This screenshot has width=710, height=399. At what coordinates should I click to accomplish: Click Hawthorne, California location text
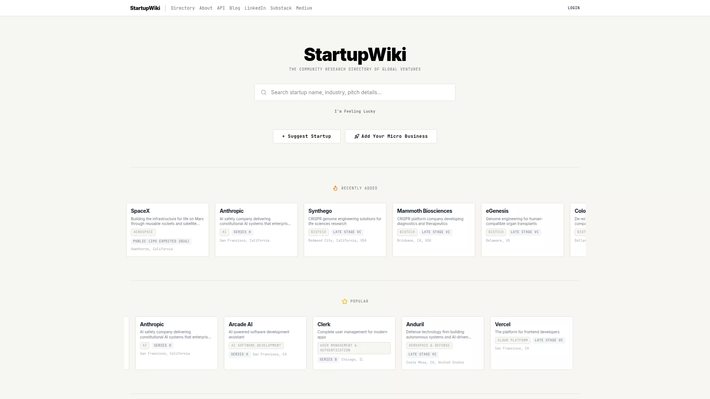point(152,249)
